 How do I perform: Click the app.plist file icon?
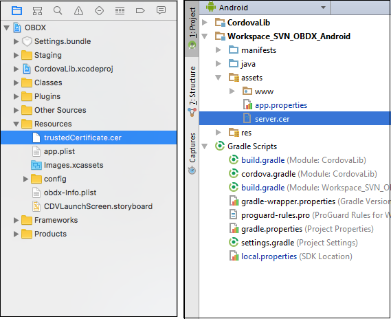click(x=36, y=151)
